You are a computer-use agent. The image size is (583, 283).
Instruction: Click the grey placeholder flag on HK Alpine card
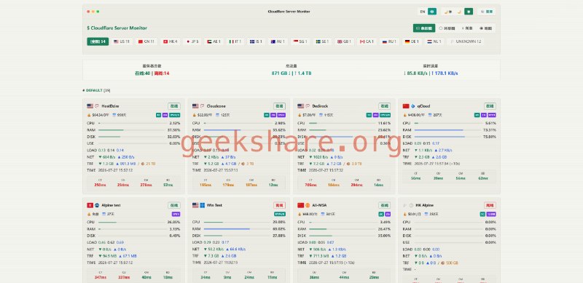pos(405,205)
